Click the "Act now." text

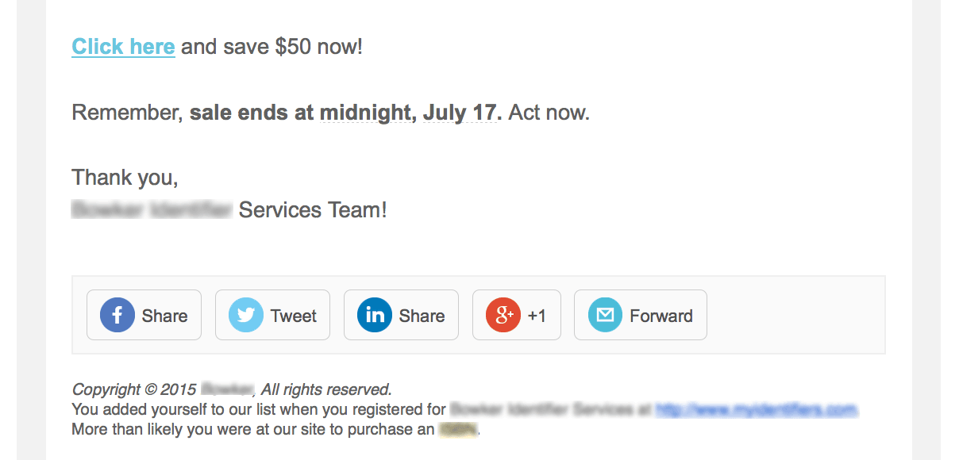pos(549,112)
